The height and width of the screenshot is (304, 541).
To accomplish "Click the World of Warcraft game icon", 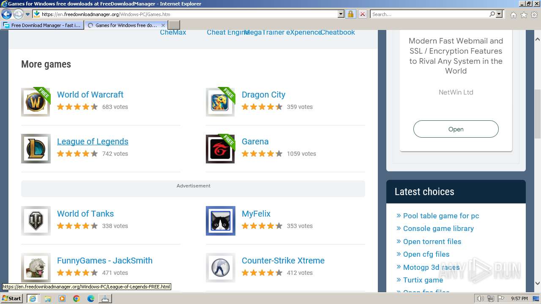I will [x=36, y=102].
